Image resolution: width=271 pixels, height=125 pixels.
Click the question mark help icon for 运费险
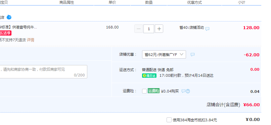point(188,91)
